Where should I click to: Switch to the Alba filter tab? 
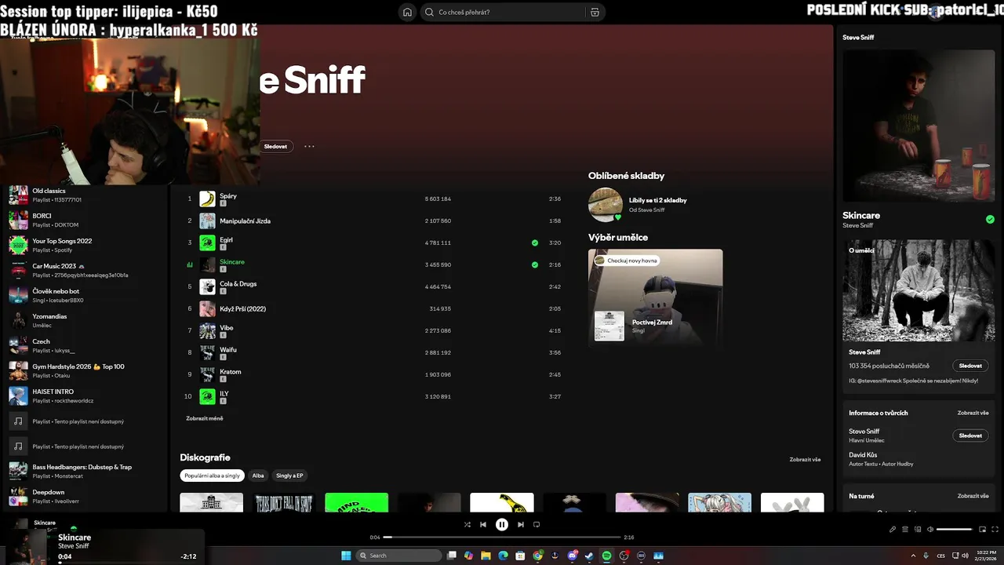pyautogui.click(x=258, y=476)
